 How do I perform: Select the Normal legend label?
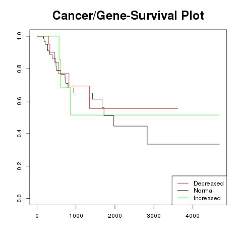204,191
